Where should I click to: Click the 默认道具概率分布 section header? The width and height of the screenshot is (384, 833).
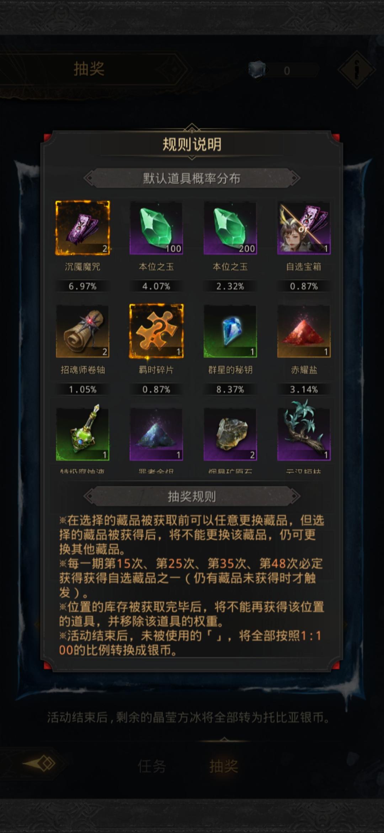(192, 178)
